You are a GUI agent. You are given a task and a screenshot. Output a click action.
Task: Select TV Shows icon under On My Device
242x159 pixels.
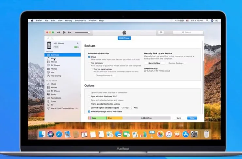click(x=48, y=91)
